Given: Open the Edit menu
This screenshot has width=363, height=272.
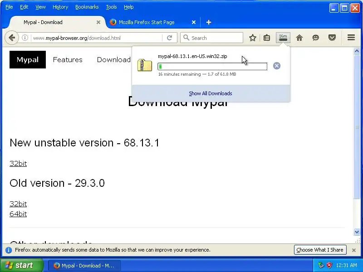Looking at the screenshot, I should 24,7.
